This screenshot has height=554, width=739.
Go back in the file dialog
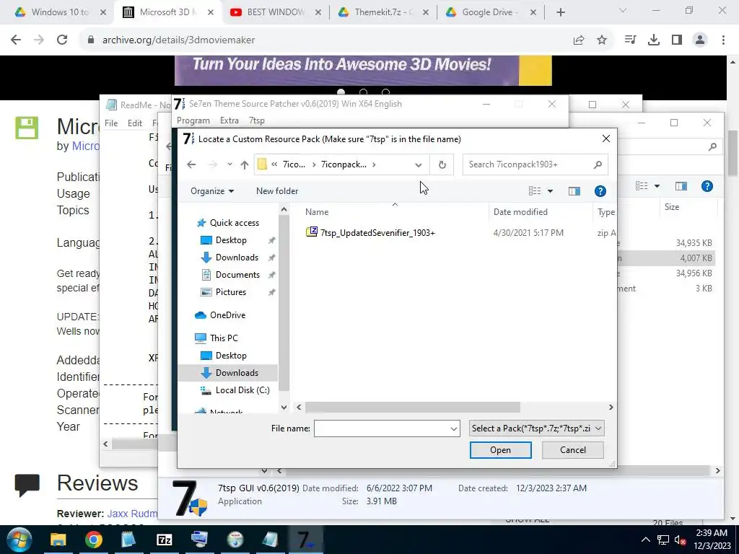191,164
